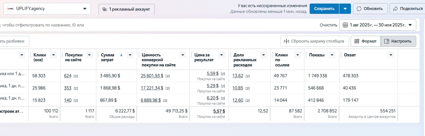Click the clicks cell 58 303

click(39, 76)
